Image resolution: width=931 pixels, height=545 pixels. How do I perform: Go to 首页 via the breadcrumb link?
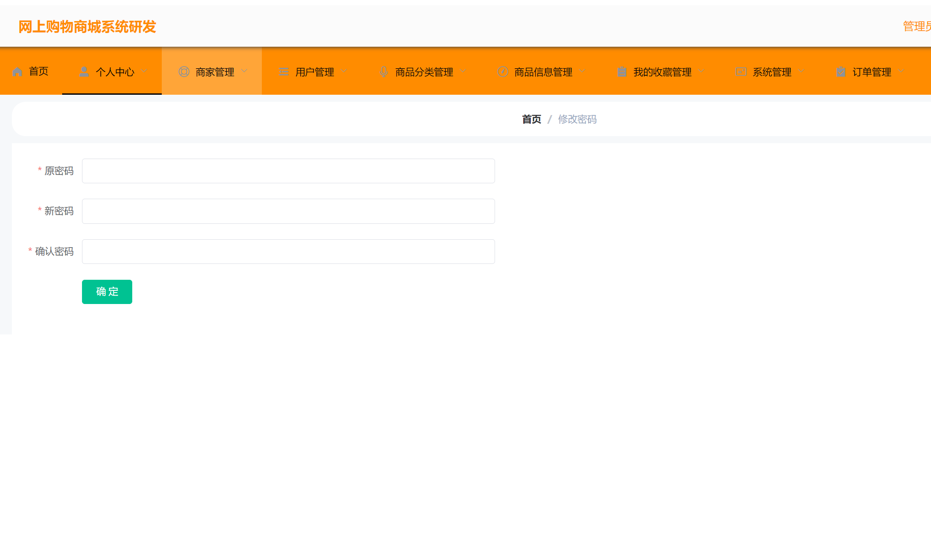(x=531, y=119)
